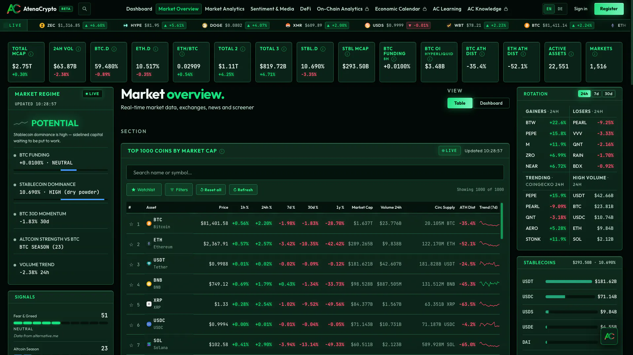Sort the table by Price column
The image size is (633, 355).
[223, 207]
